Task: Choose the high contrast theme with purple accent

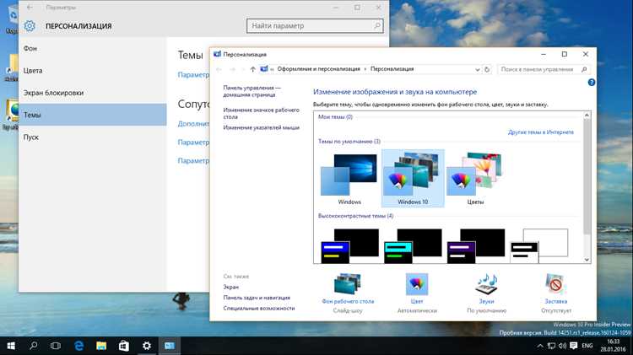Action: pos(475,246)
